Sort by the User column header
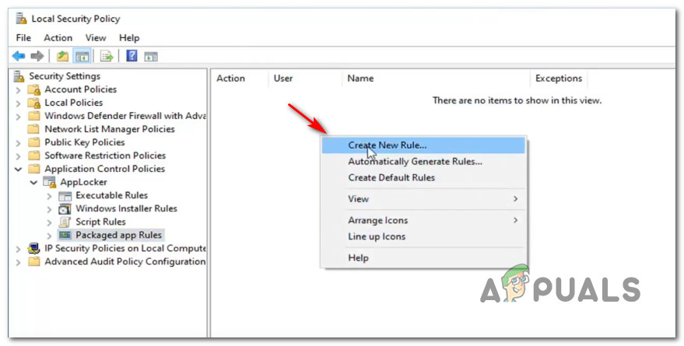Image resolution: width=684 pixels, height=346 pixels. click(x=304, y=79)
